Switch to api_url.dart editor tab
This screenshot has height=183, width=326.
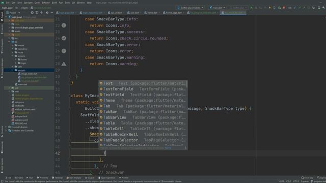116,13
